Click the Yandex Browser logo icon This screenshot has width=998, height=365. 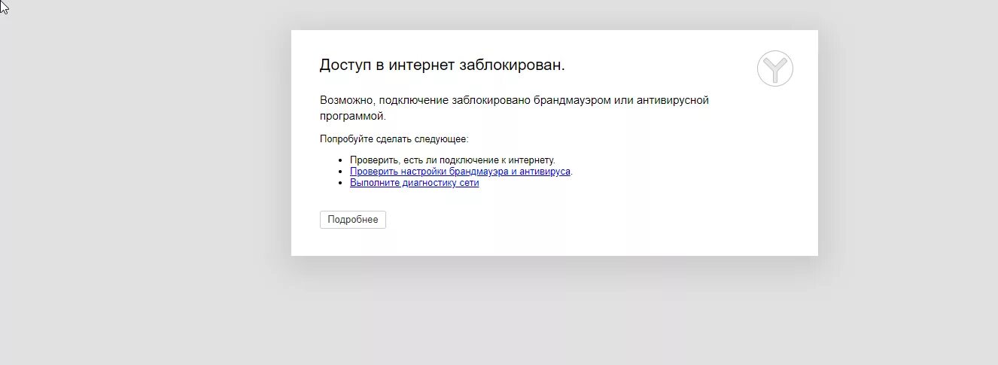(x=775, y=68)
